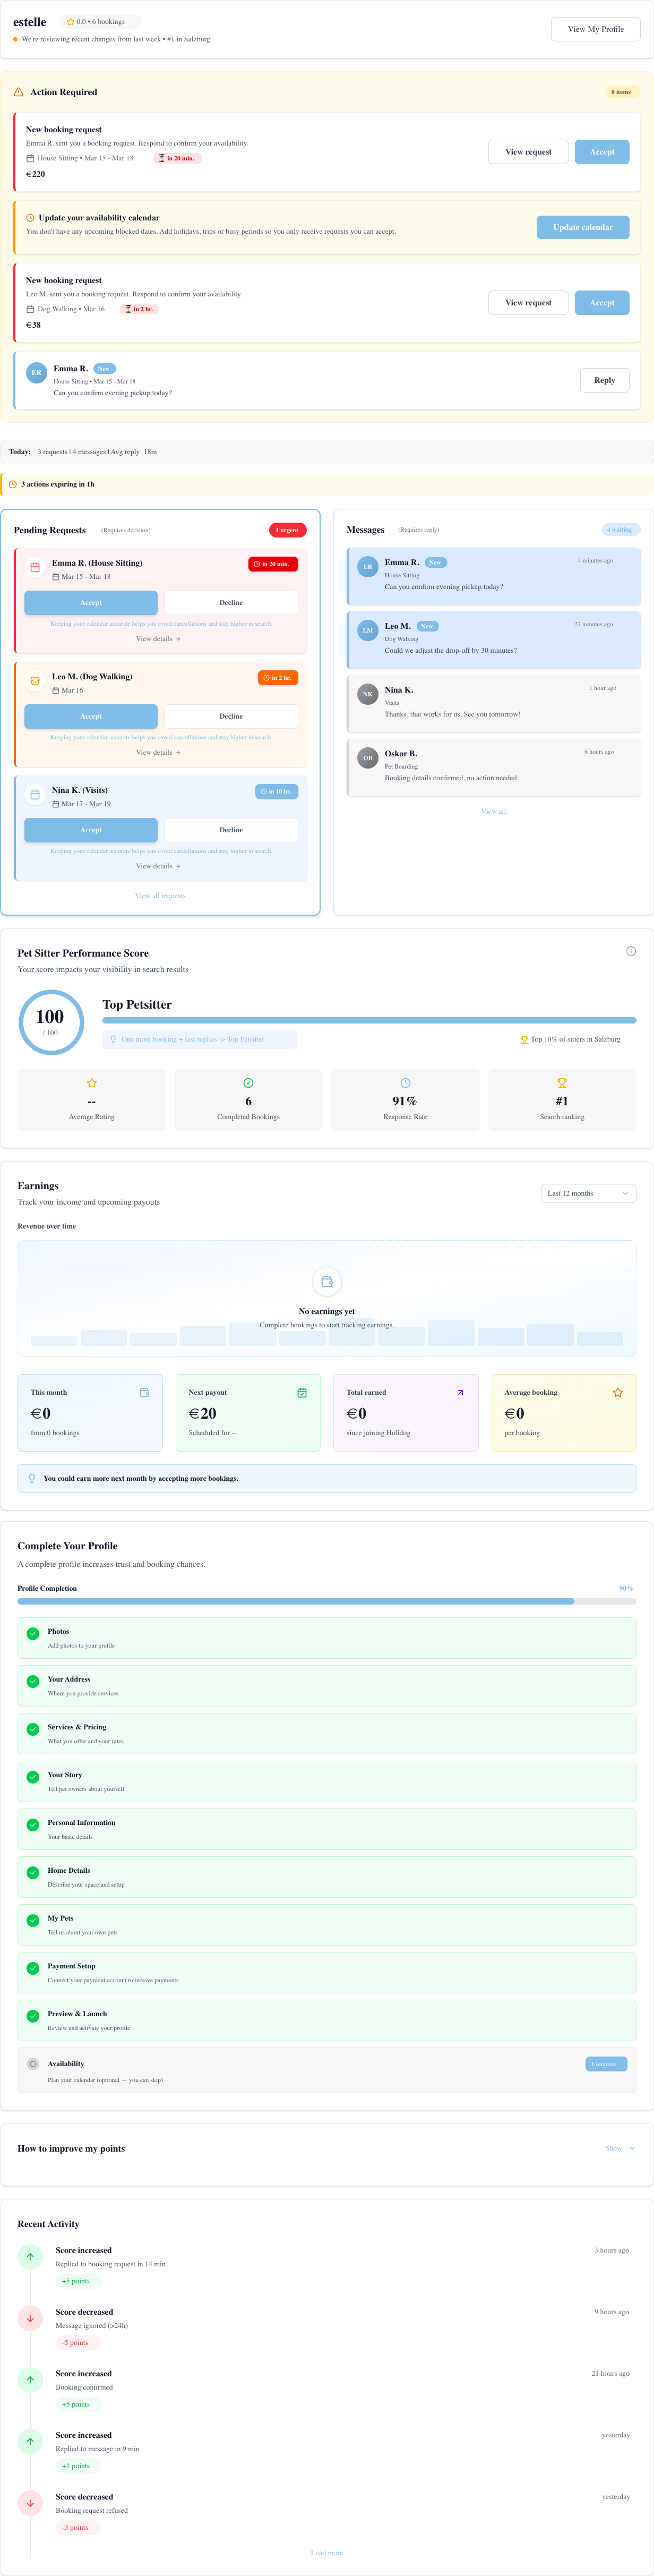Image resolution: width=654 pixels, height=2576 pixels.
Task: Click the wallet icon in This month card
Action: (144, 1393)
